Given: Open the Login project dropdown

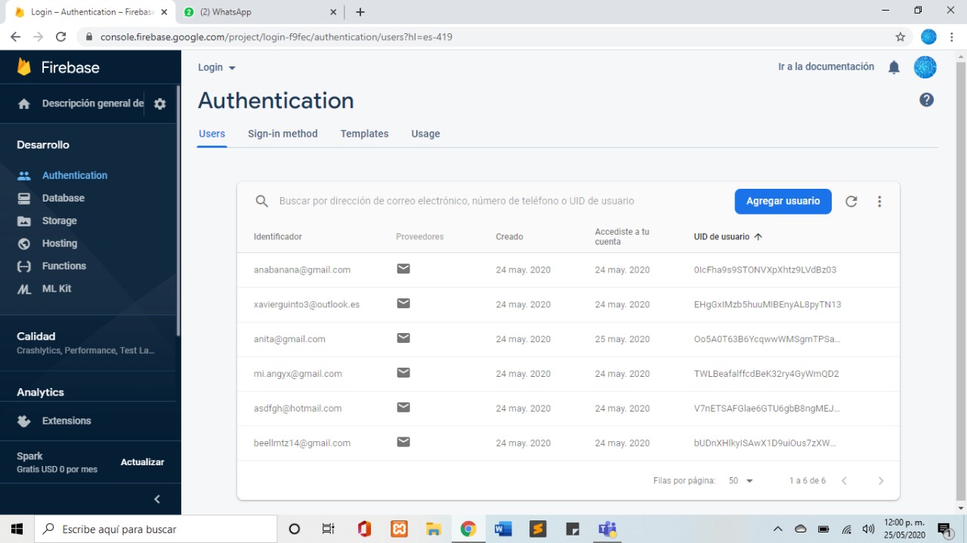Looking at the screenshot, I should (217, 67).
